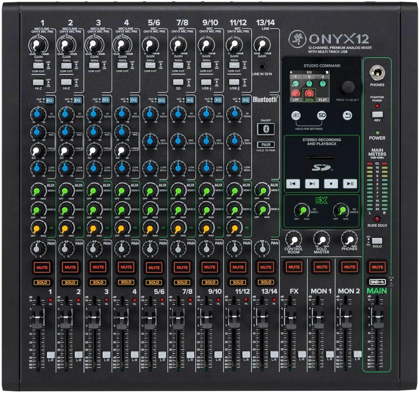Assign MON 2 to the L-R bus
The image size is (419, 393).
point(357,354)
